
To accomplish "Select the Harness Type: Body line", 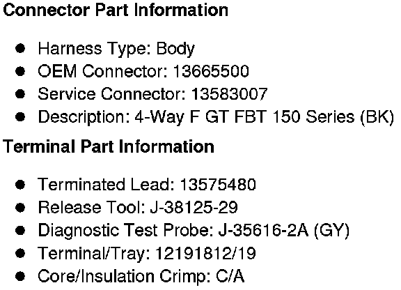I will coord(116,49).
